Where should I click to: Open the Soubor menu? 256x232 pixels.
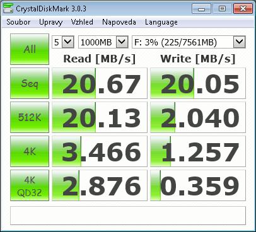(x=18, y=22)
